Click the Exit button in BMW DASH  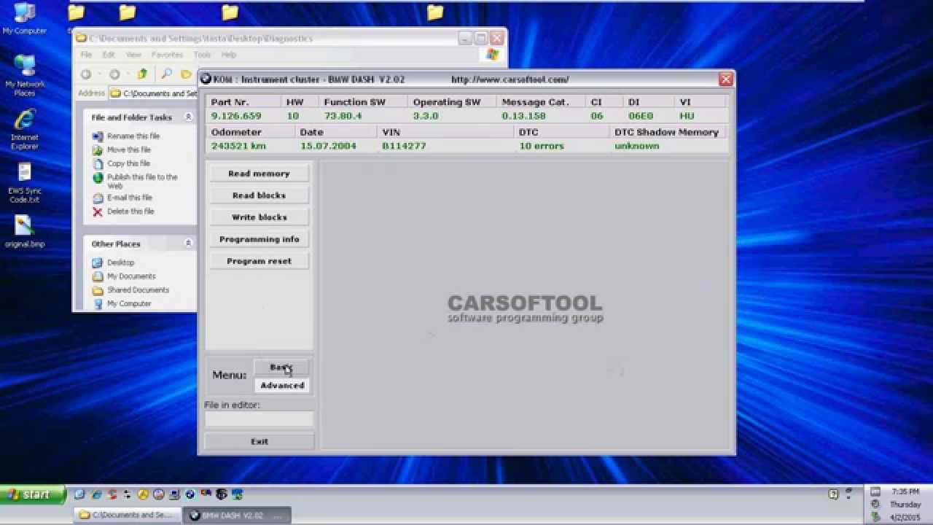click(259, 441)
